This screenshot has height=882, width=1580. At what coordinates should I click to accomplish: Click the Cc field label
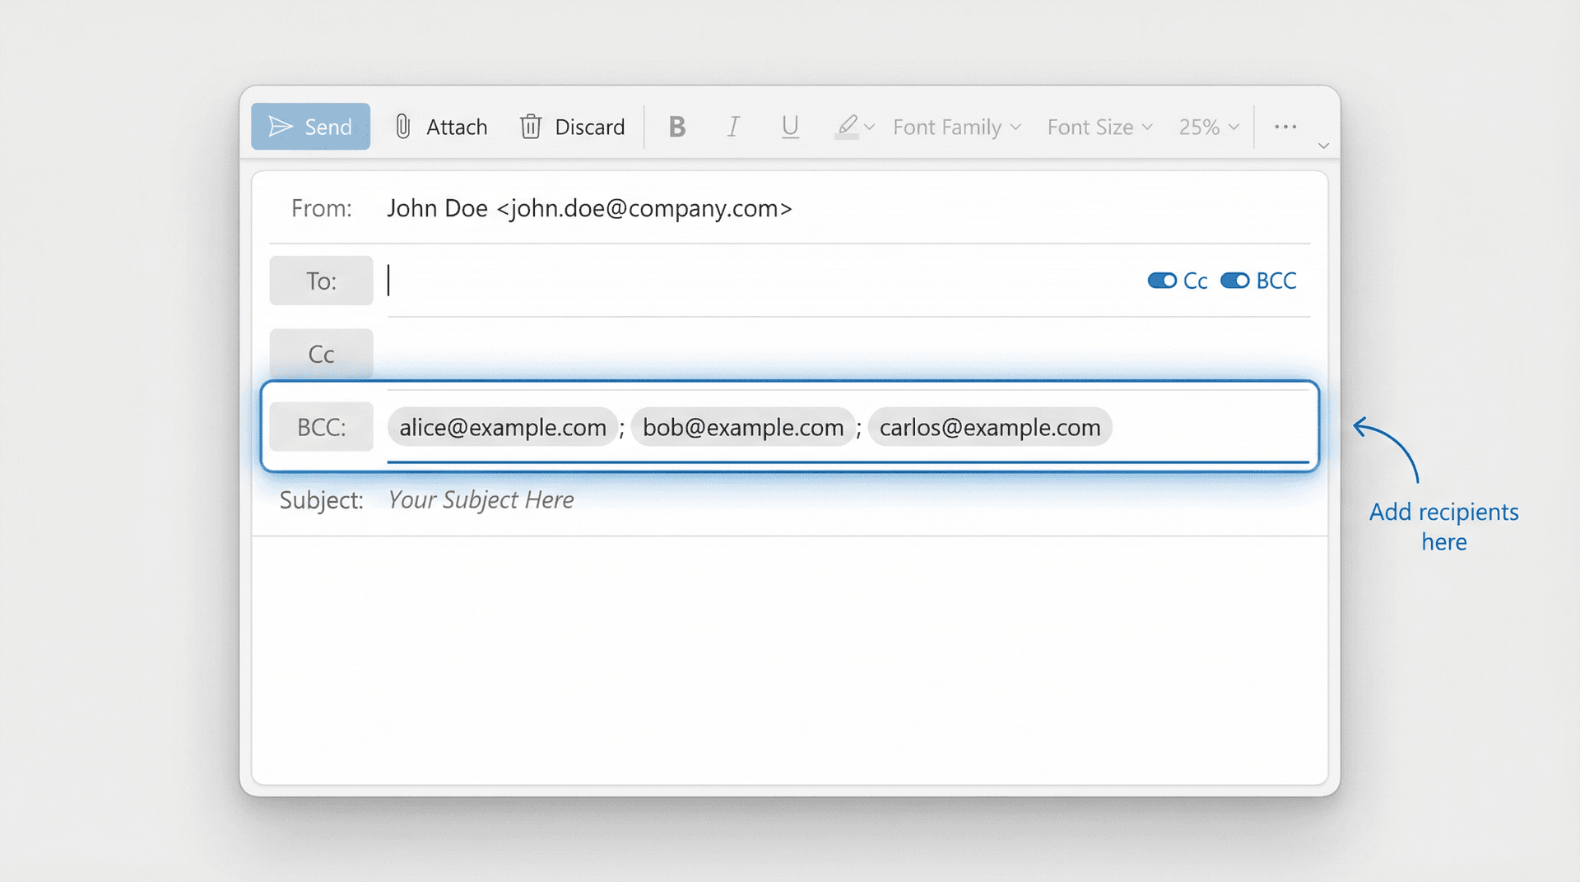point(321,354)
